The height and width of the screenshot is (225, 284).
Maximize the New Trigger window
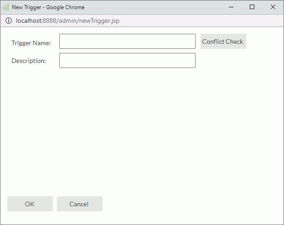point(252,7)
